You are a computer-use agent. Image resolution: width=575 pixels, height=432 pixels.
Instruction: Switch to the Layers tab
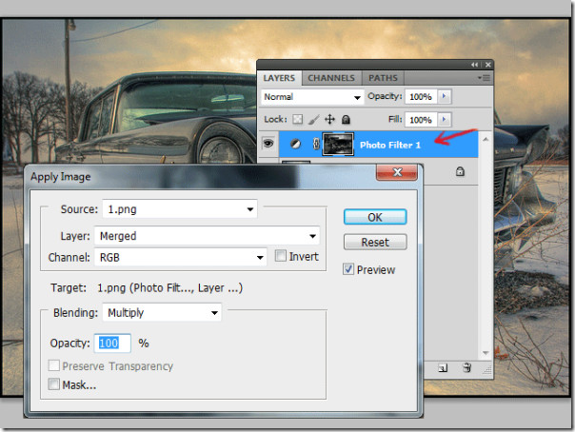pos(279,78)
